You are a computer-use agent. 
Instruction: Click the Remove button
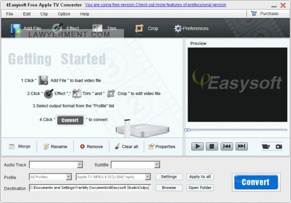(x=91, y=147)
